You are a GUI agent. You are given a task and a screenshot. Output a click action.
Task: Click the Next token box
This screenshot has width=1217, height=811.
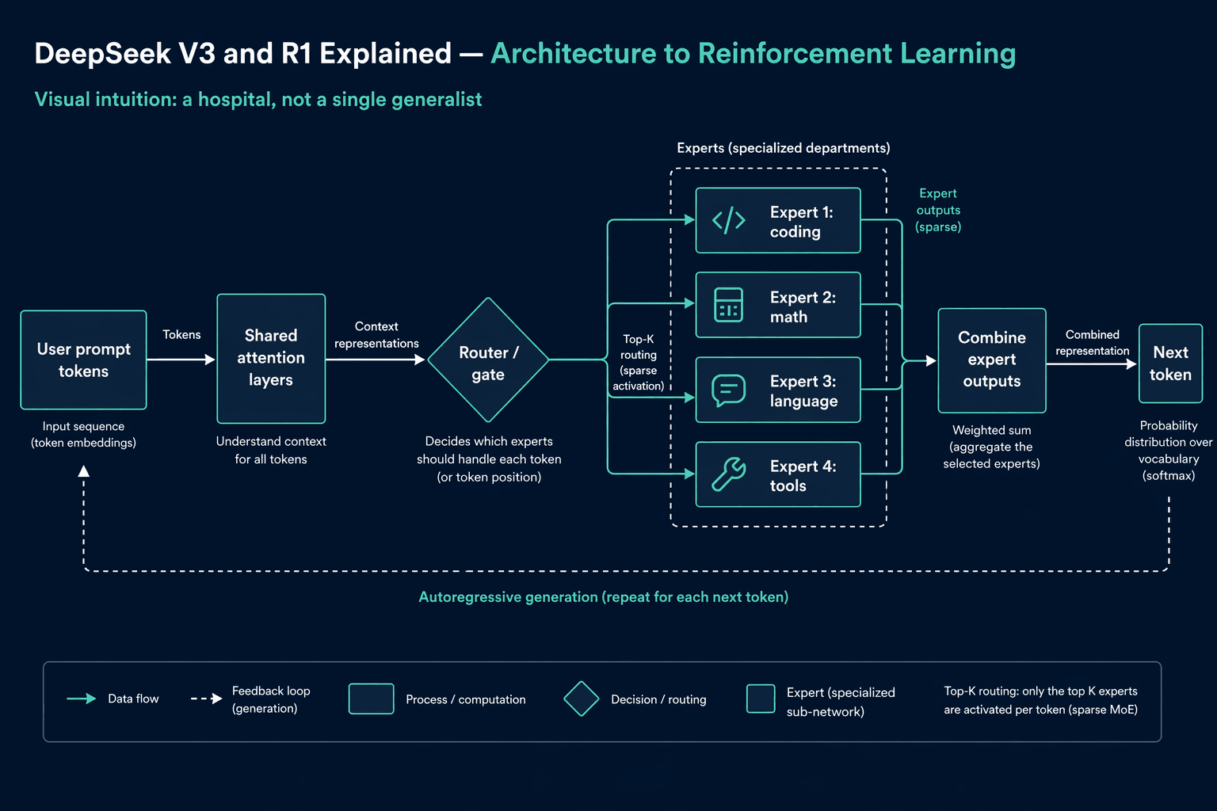click(x=1170, y=364)
